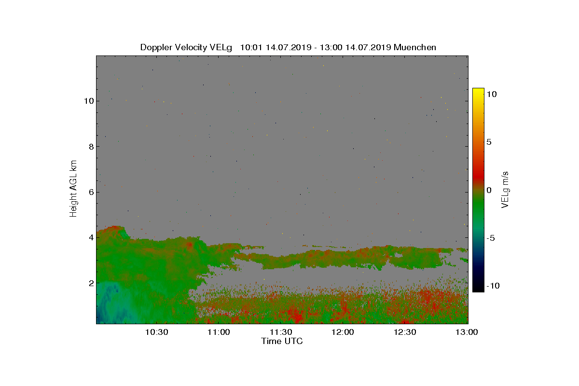Click the height axis label 10
The image size is (579, 386).
(x=88, y=101)
